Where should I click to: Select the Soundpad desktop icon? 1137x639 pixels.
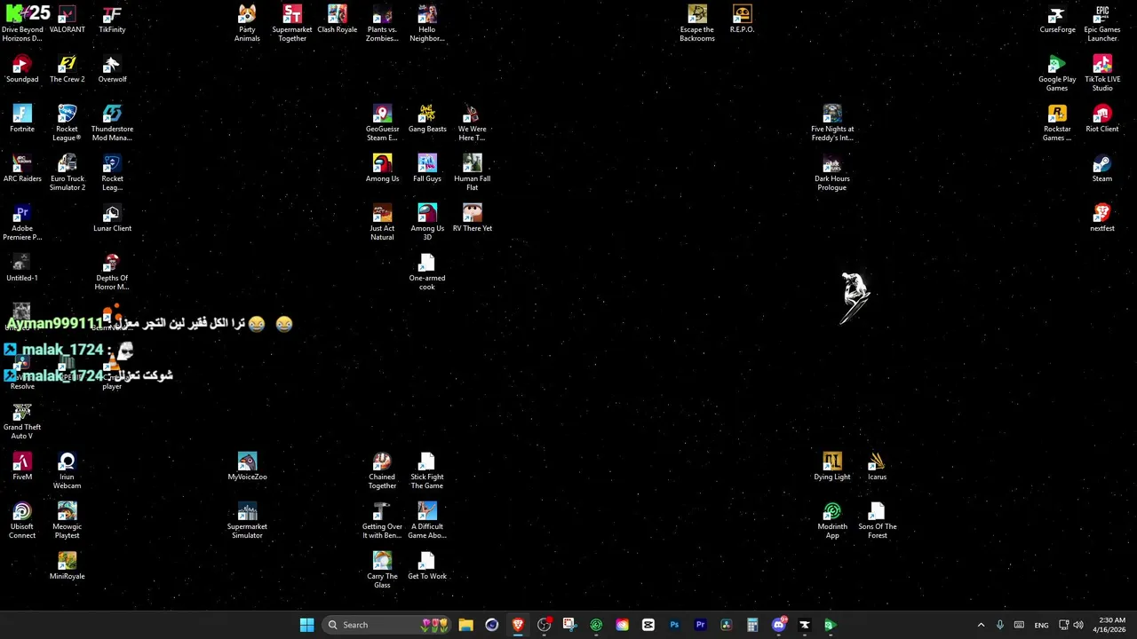click(x=22, y=69)
